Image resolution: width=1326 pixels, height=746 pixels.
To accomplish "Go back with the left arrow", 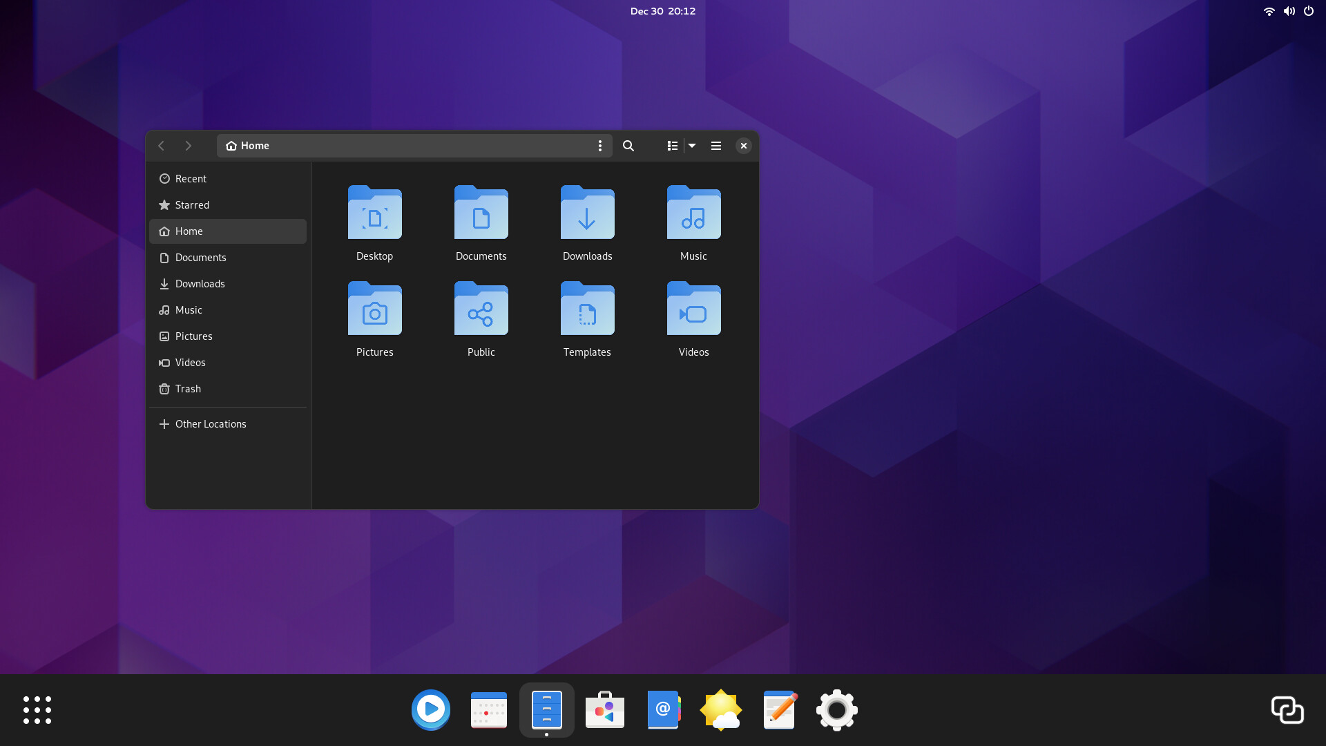I will pyautogui.click(x=162, y=146).
